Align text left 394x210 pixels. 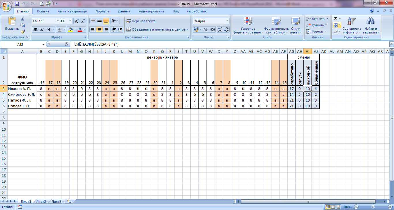coord(93,29)
